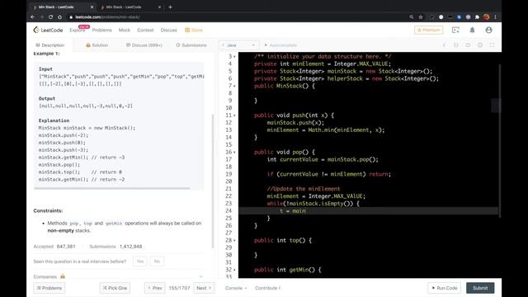Open the Discuss page in top navigation
The width and height of the screenshot is (528, 297).
(168, 30)
